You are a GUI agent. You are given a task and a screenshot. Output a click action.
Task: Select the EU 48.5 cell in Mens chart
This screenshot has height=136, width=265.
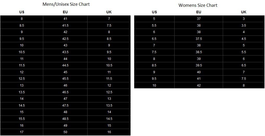[x=65, y=119]
